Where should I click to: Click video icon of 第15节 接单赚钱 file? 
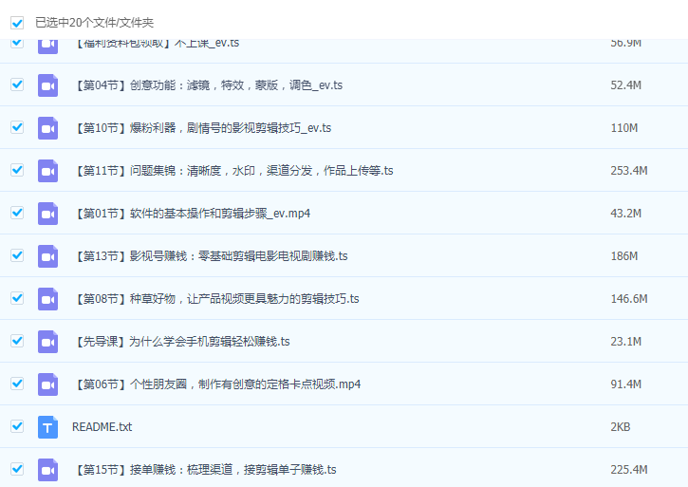(47, 469)
